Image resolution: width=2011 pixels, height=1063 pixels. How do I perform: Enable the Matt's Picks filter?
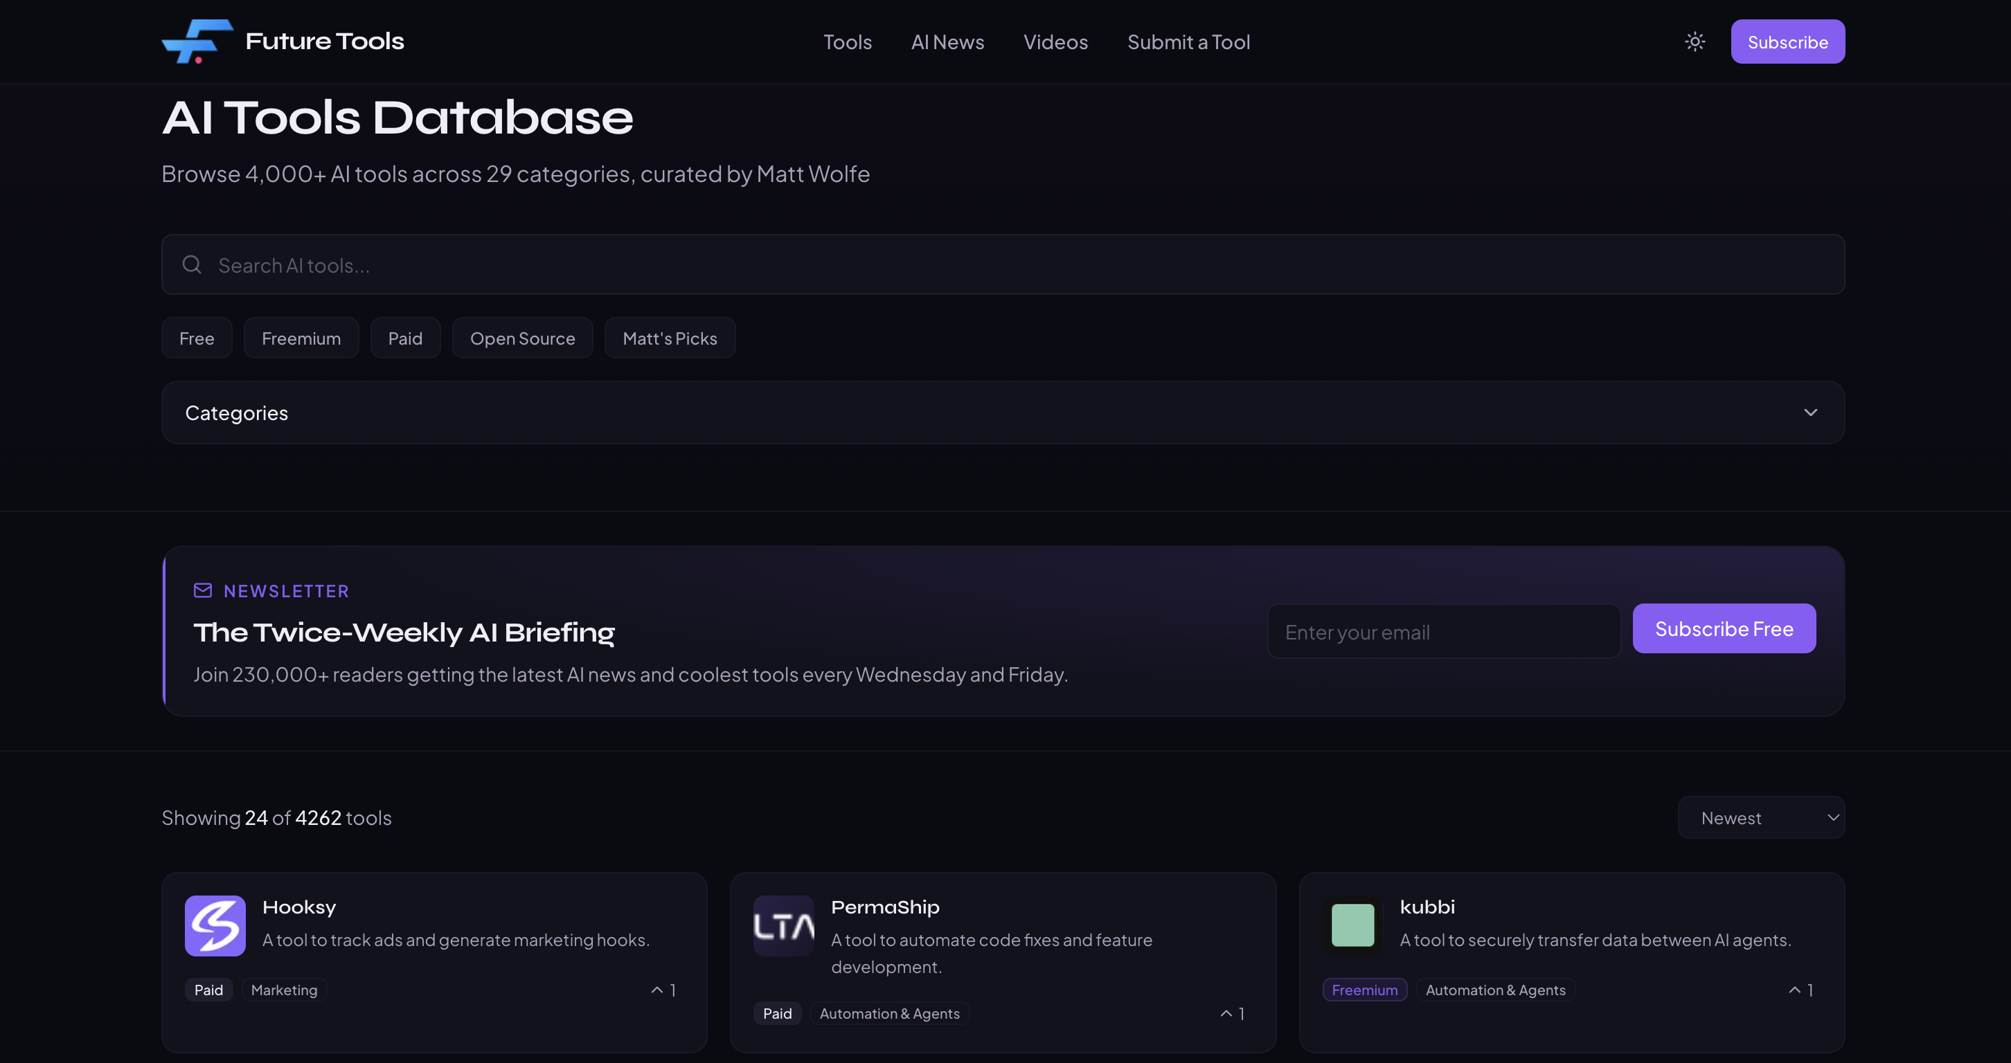(x=670, y=338)
